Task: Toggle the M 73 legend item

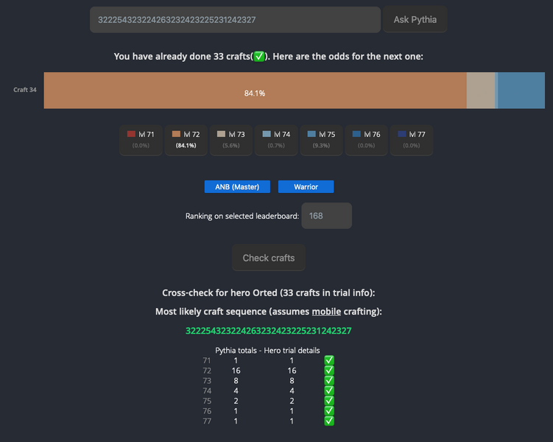Action: [x=231, y=140]
